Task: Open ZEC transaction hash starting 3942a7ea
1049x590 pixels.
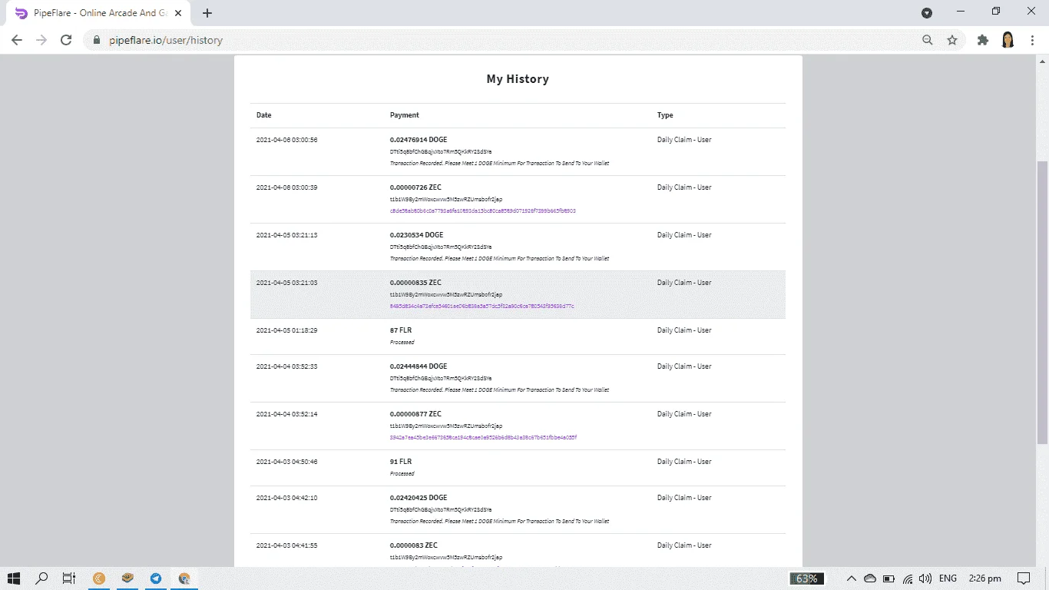Action: tap(483, 437)
